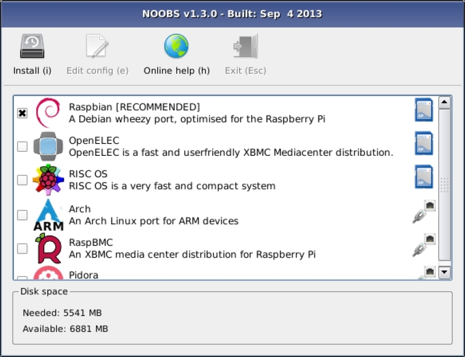Check the OpenELEC checkbox
Screen dimensions: 465x357
22,147
